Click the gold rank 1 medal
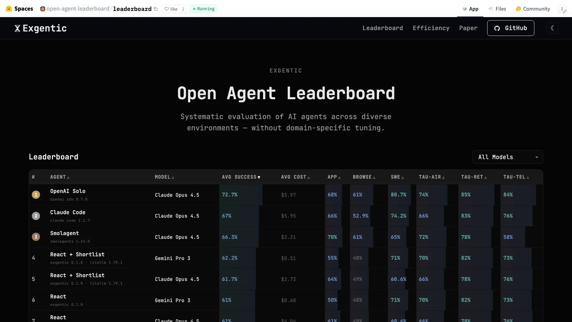 pos(36,195)
